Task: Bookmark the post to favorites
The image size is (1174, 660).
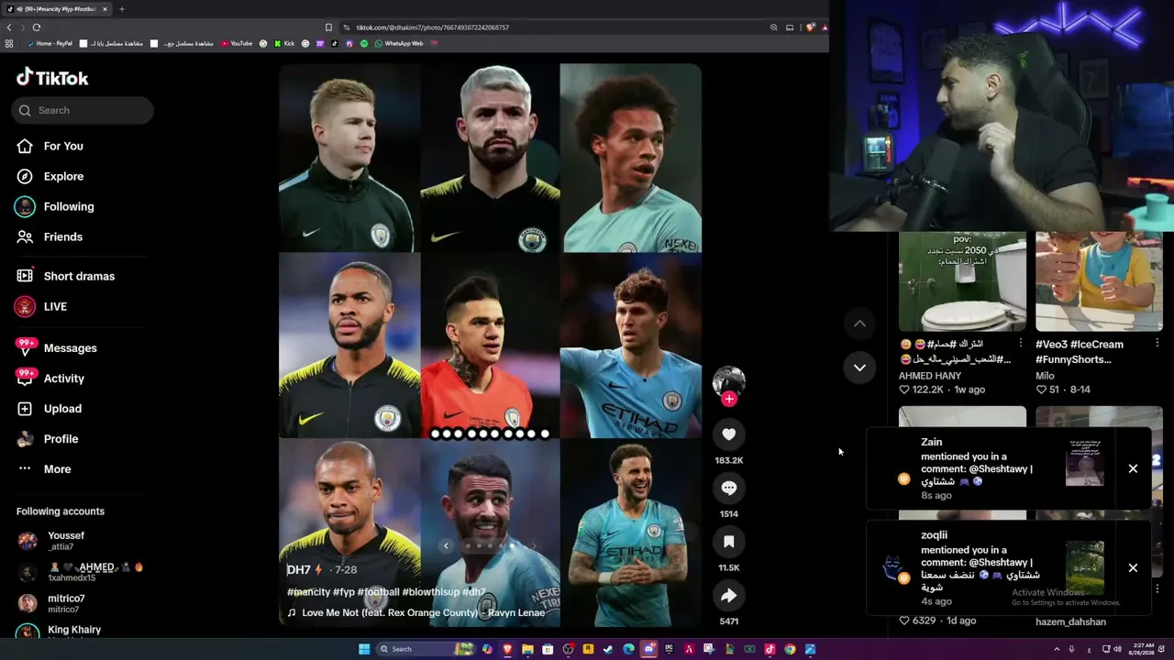Action: (x=729, y=542)
